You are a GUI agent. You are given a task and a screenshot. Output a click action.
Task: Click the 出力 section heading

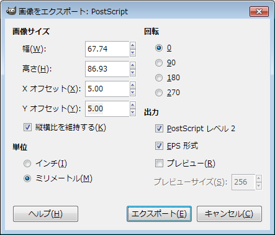151,113
